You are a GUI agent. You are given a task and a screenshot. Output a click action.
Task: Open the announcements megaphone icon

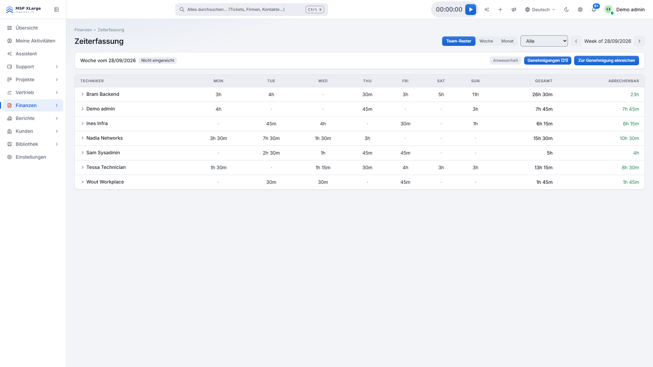pyautogui.click(x=514, y=10)
